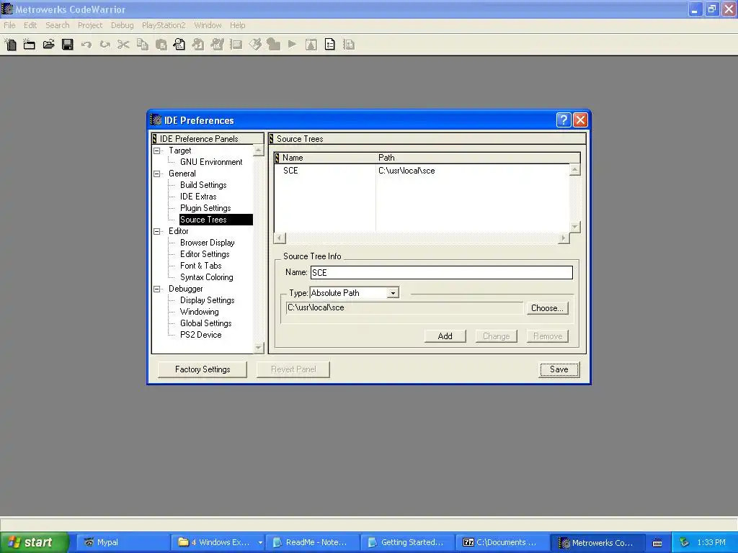Click the Paste clipboard toolbar icon
This screenshot has width=738, height=553.
click(161, 45)
